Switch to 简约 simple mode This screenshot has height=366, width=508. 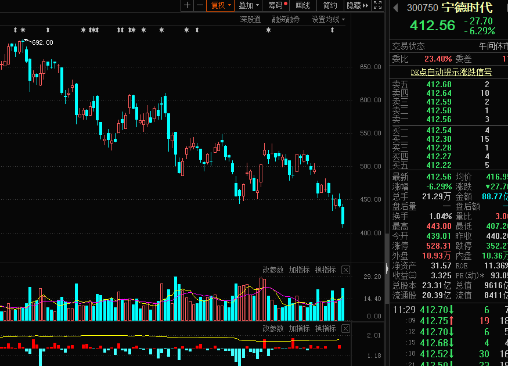330,5
